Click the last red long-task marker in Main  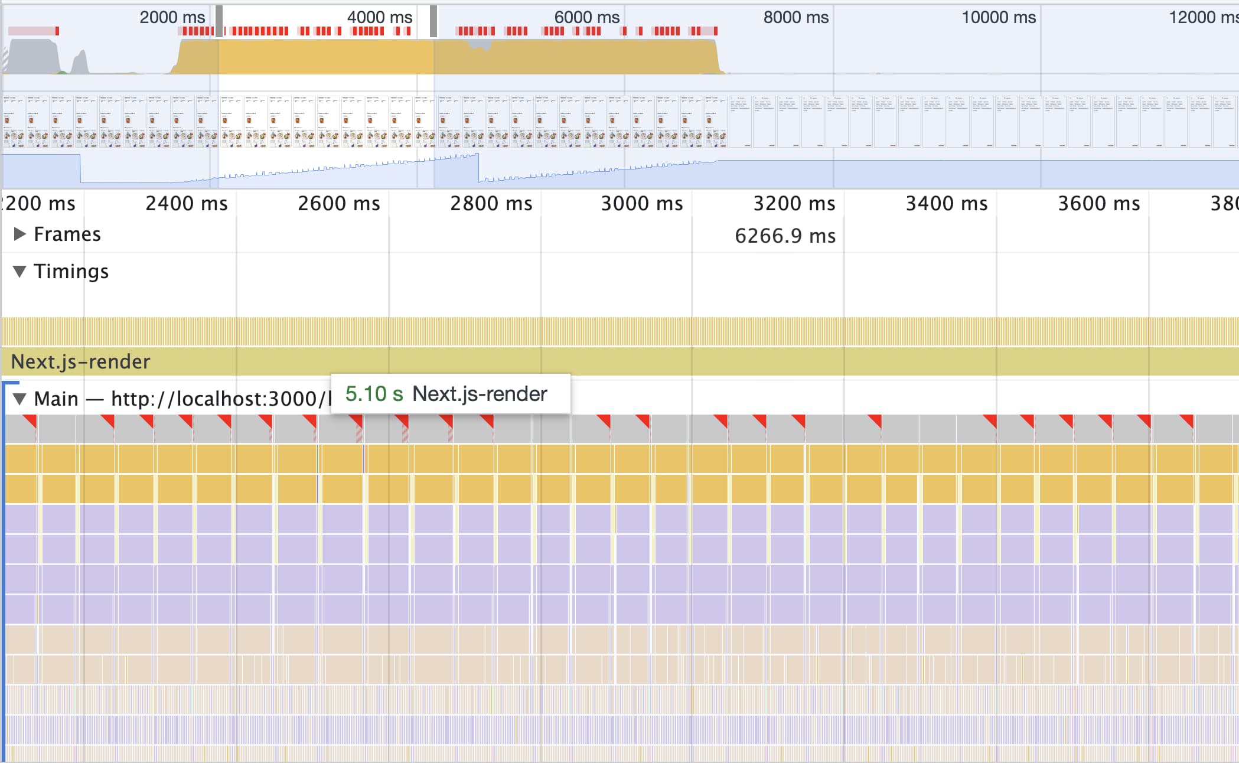point(1188,420)
